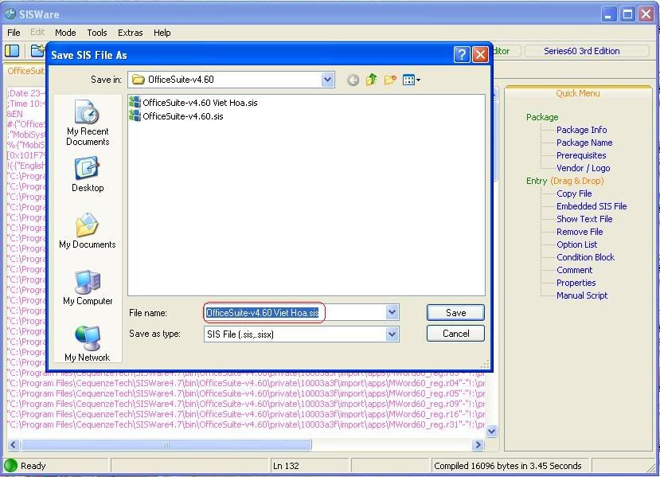Open the File menu
660x477 pixels.
[14, 33]
